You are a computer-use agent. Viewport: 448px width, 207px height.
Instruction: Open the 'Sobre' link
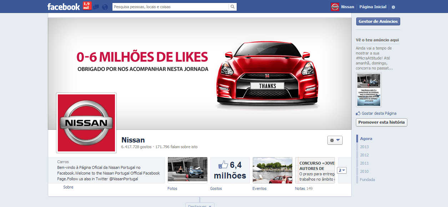click(x=68, y=187)
